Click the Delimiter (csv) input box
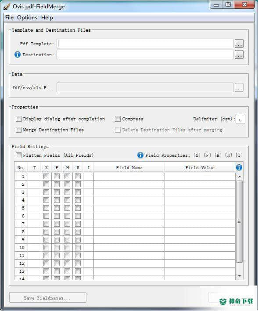Image resolution: width=258 pixels, height=311 pixels. click(240, 119)
